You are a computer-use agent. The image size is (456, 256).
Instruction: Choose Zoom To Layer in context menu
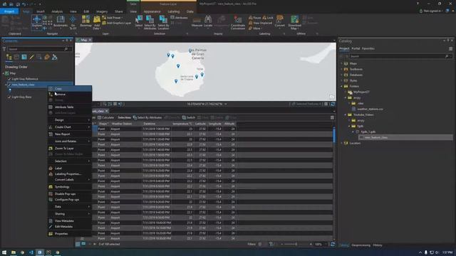pyautogui.click(x=70, y=149)
